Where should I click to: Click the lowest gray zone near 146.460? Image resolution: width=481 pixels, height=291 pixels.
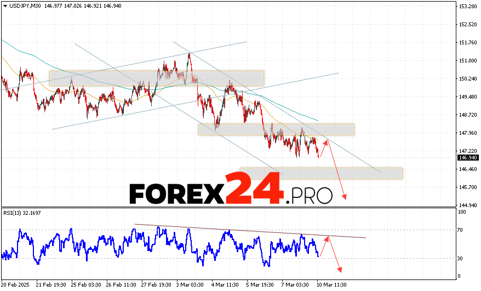coord(321,173)
